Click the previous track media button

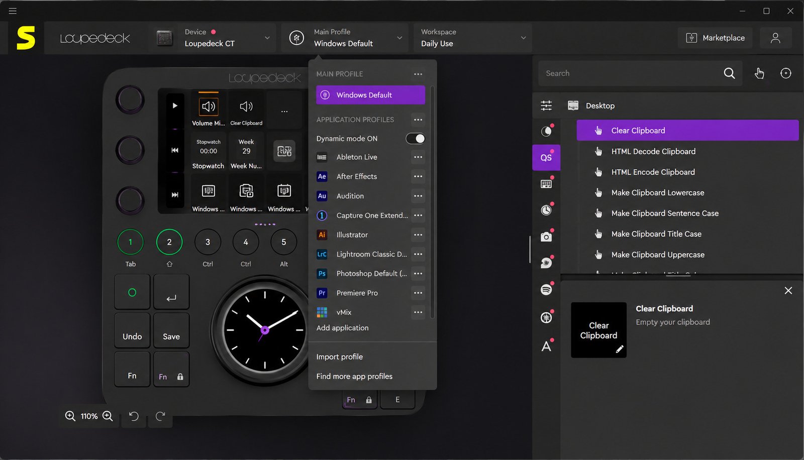[x=175, y=150]
